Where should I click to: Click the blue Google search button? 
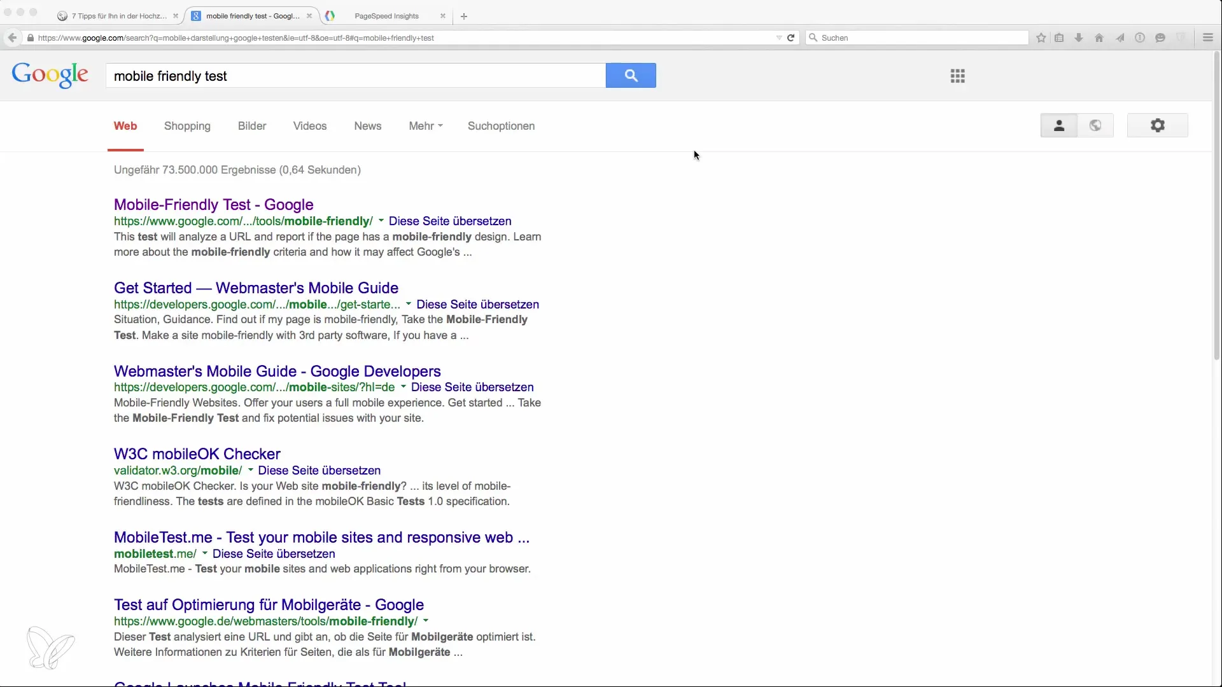[630, 76]
